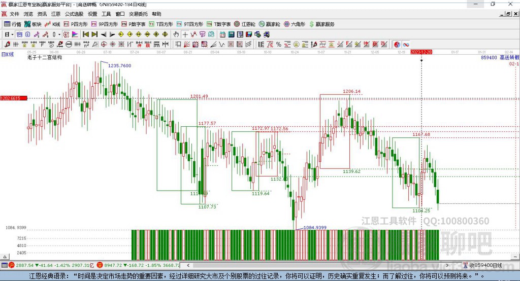The height and width of the screenshot is (281, 520).
Task: Click the 859400 stock code label
Action: (x=489, y=58)
